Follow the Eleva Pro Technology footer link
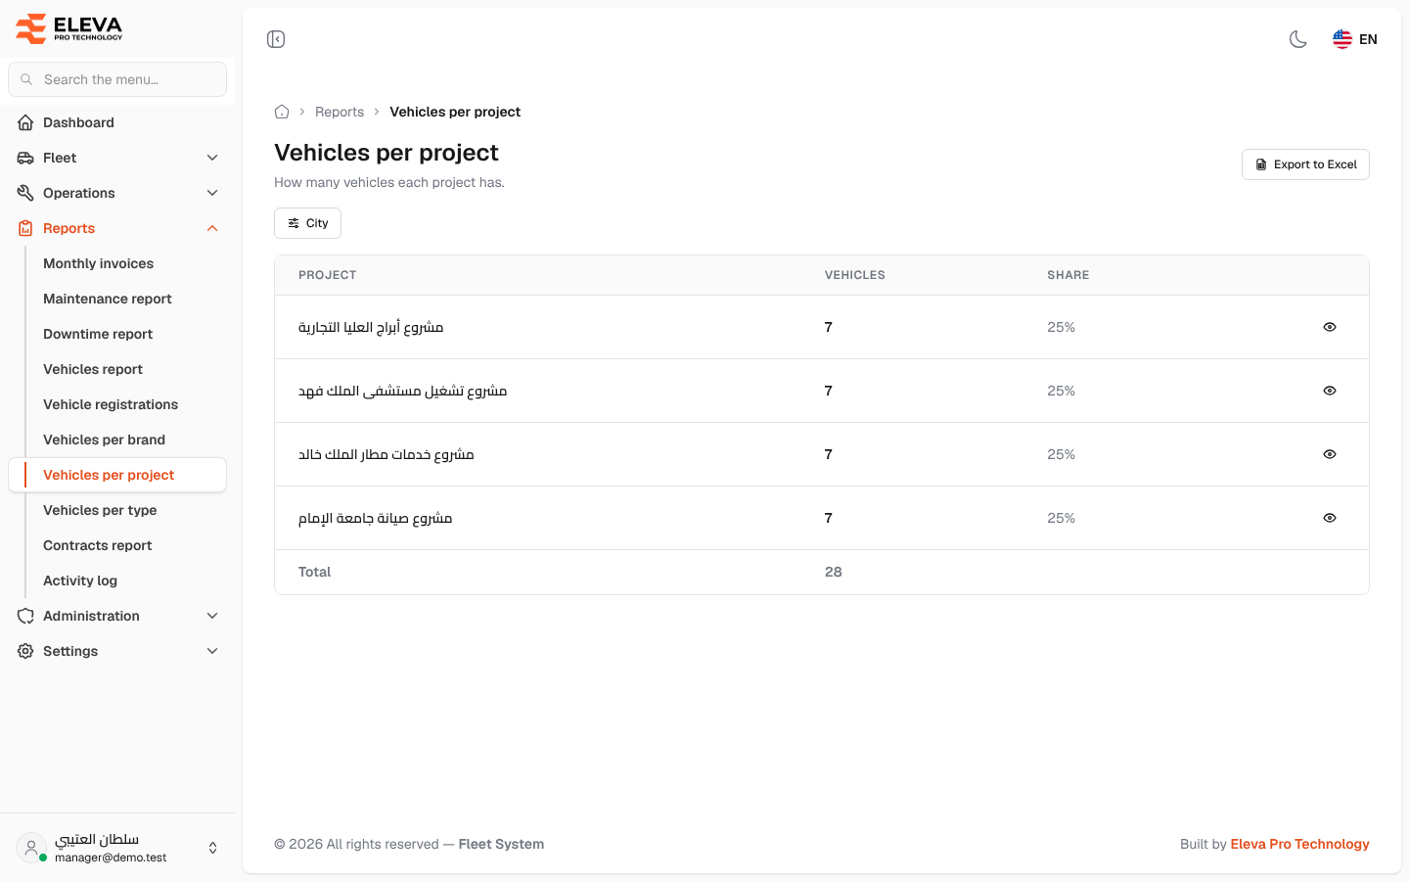 pyautogui.click(x=1299, y=844)
